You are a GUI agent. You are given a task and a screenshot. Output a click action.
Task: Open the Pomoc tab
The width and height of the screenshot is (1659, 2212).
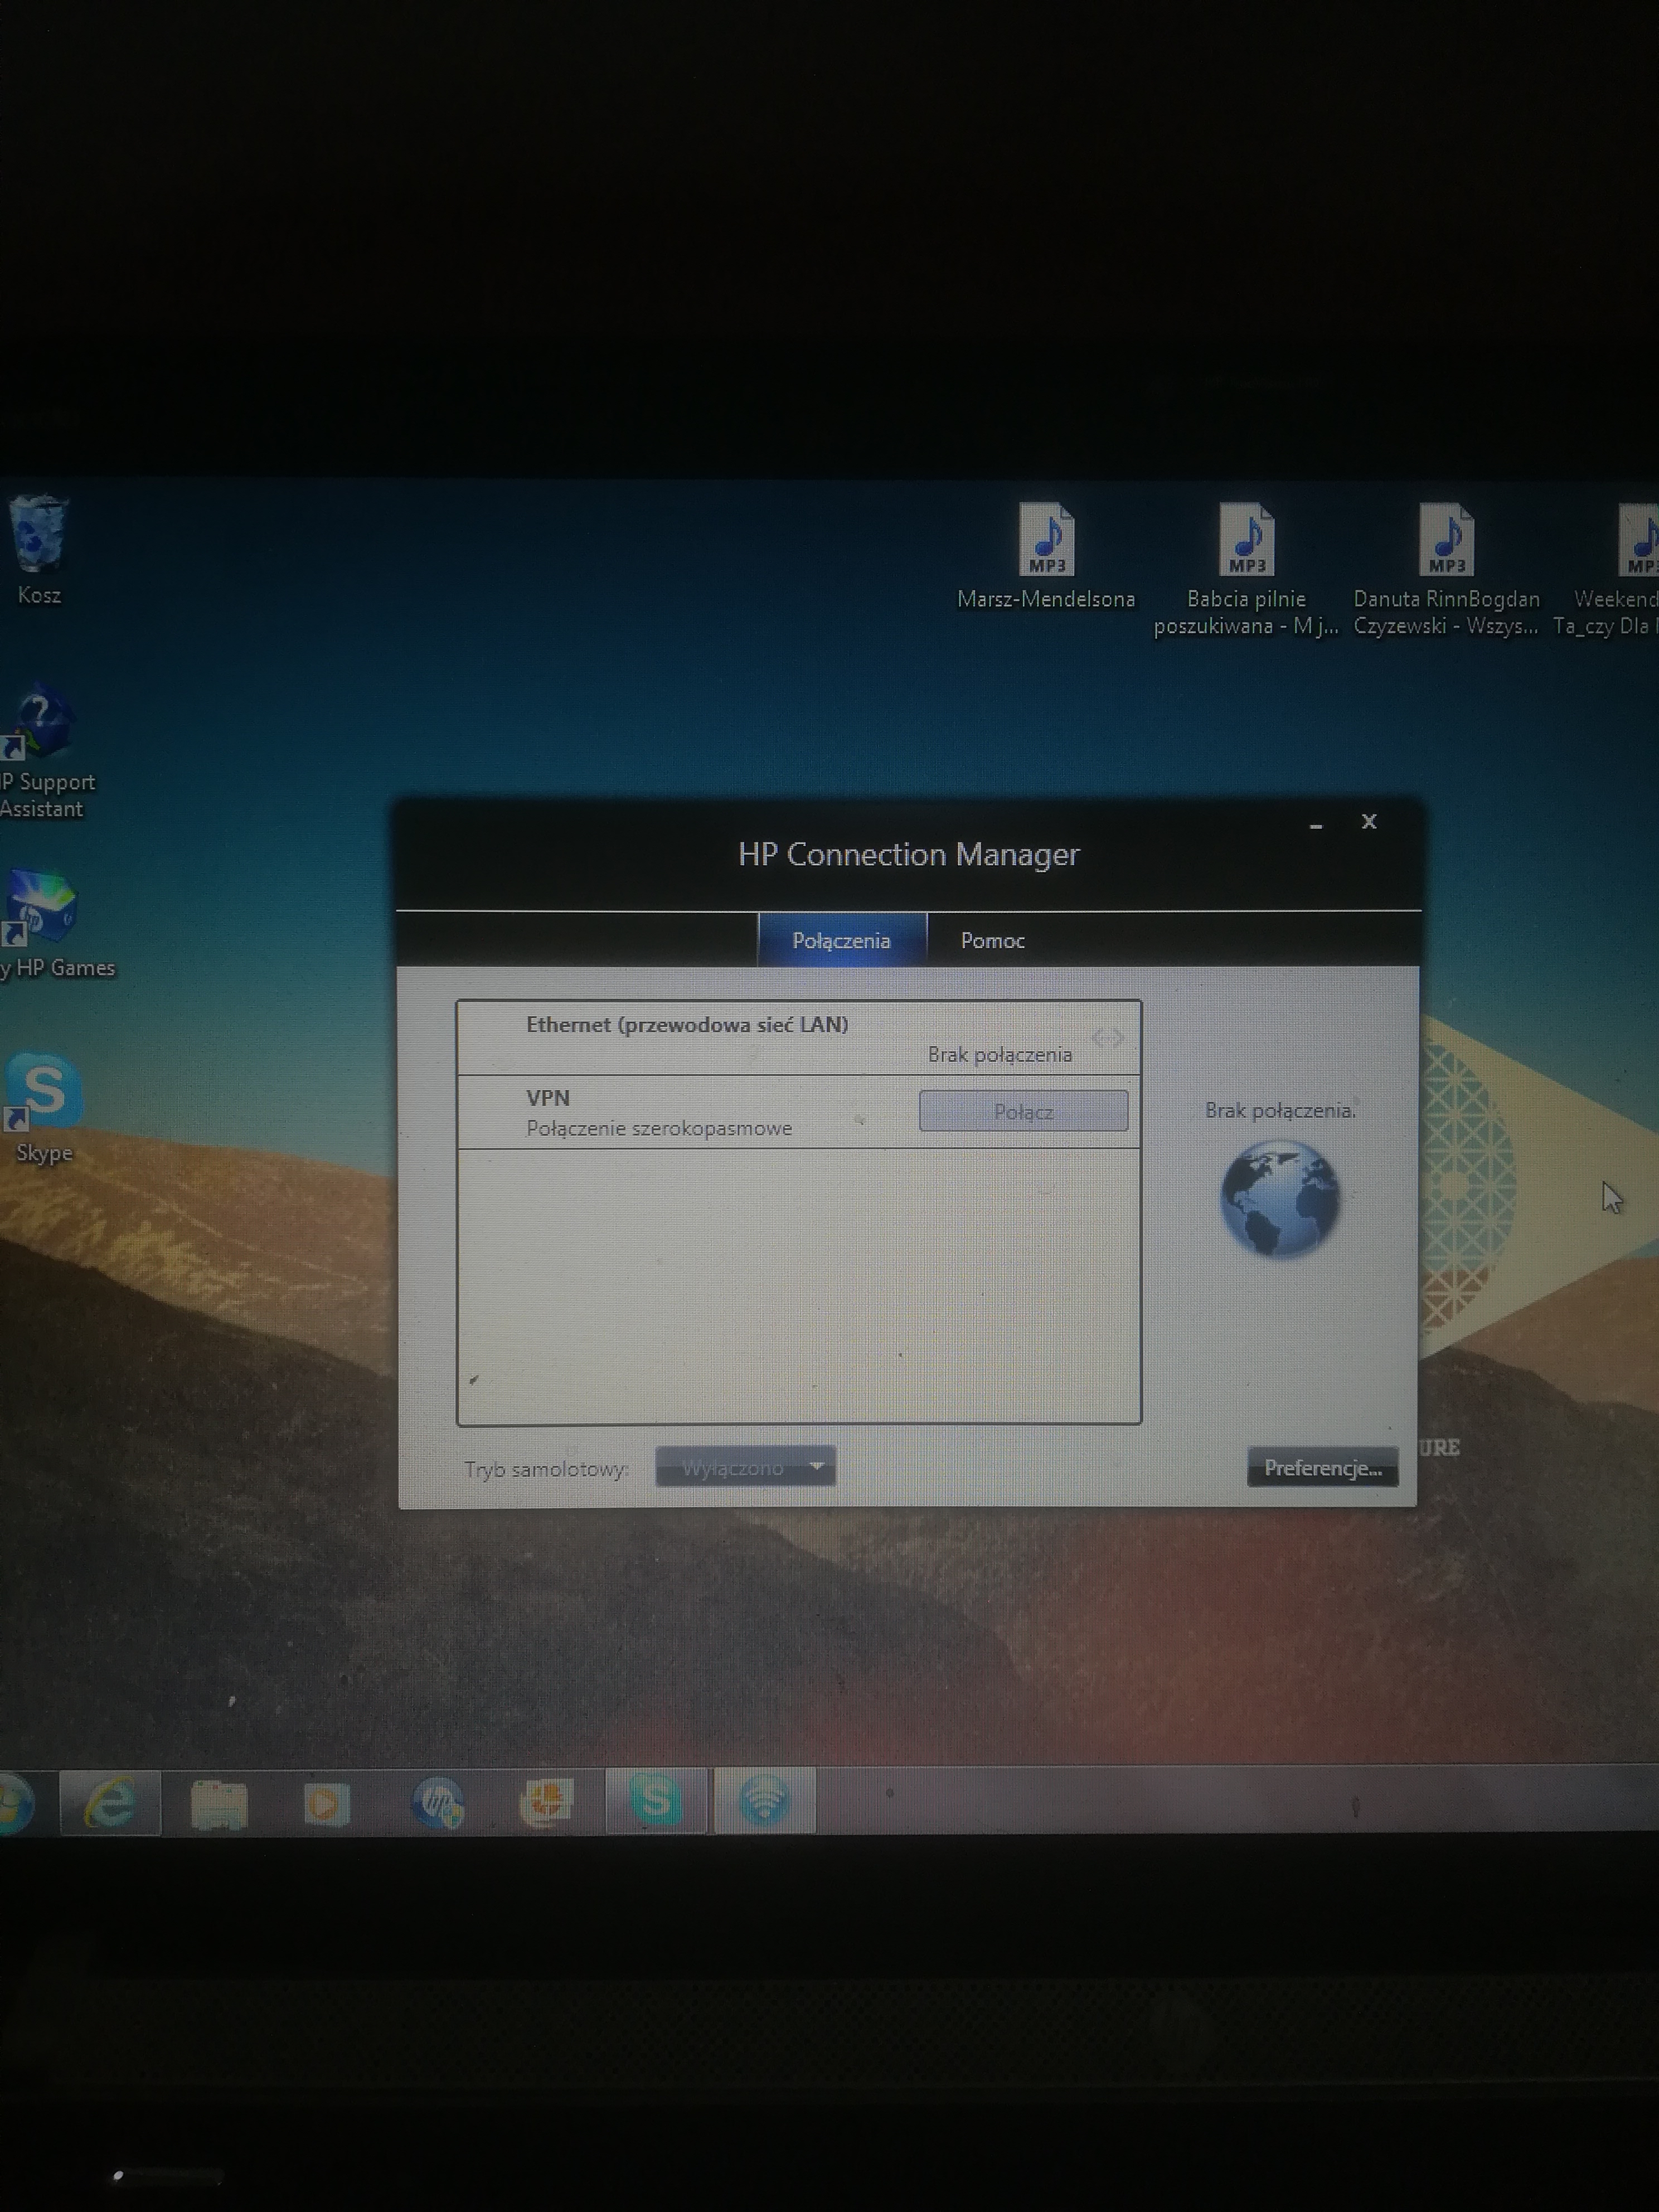(993, 940)
